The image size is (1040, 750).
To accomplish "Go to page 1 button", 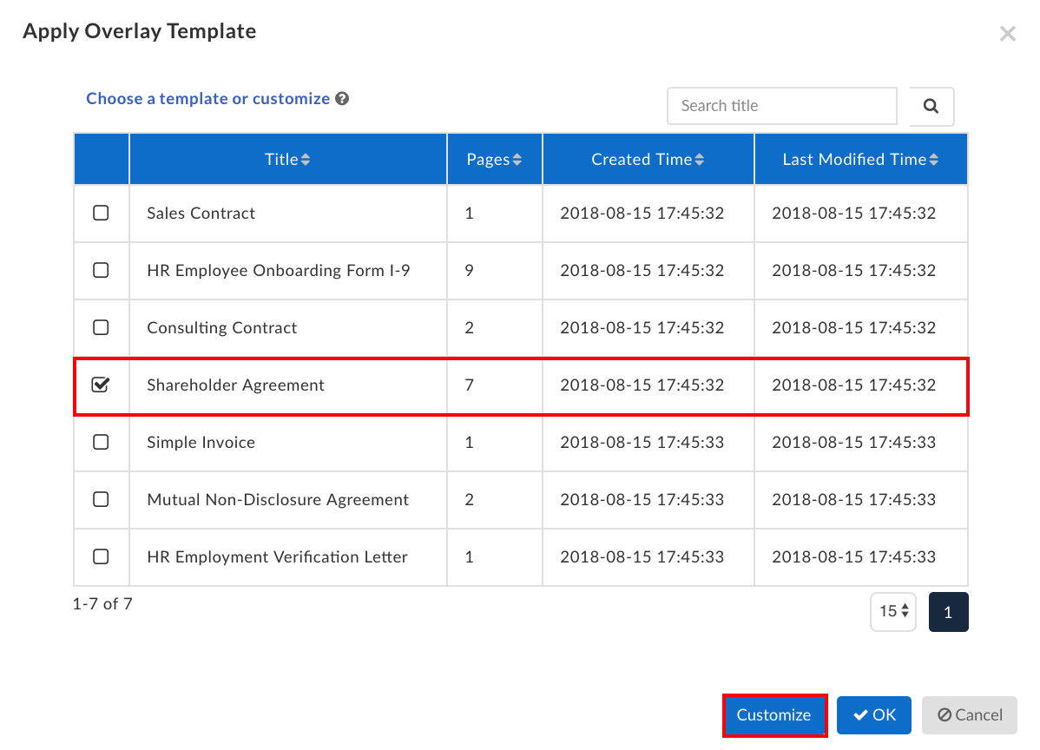I will coord(949,612).
